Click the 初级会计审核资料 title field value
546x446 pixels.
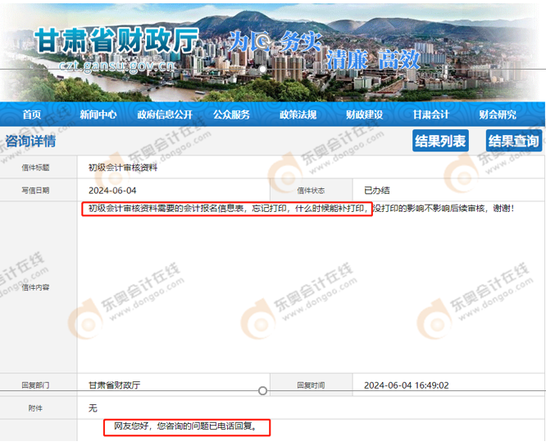coord(123,168)
